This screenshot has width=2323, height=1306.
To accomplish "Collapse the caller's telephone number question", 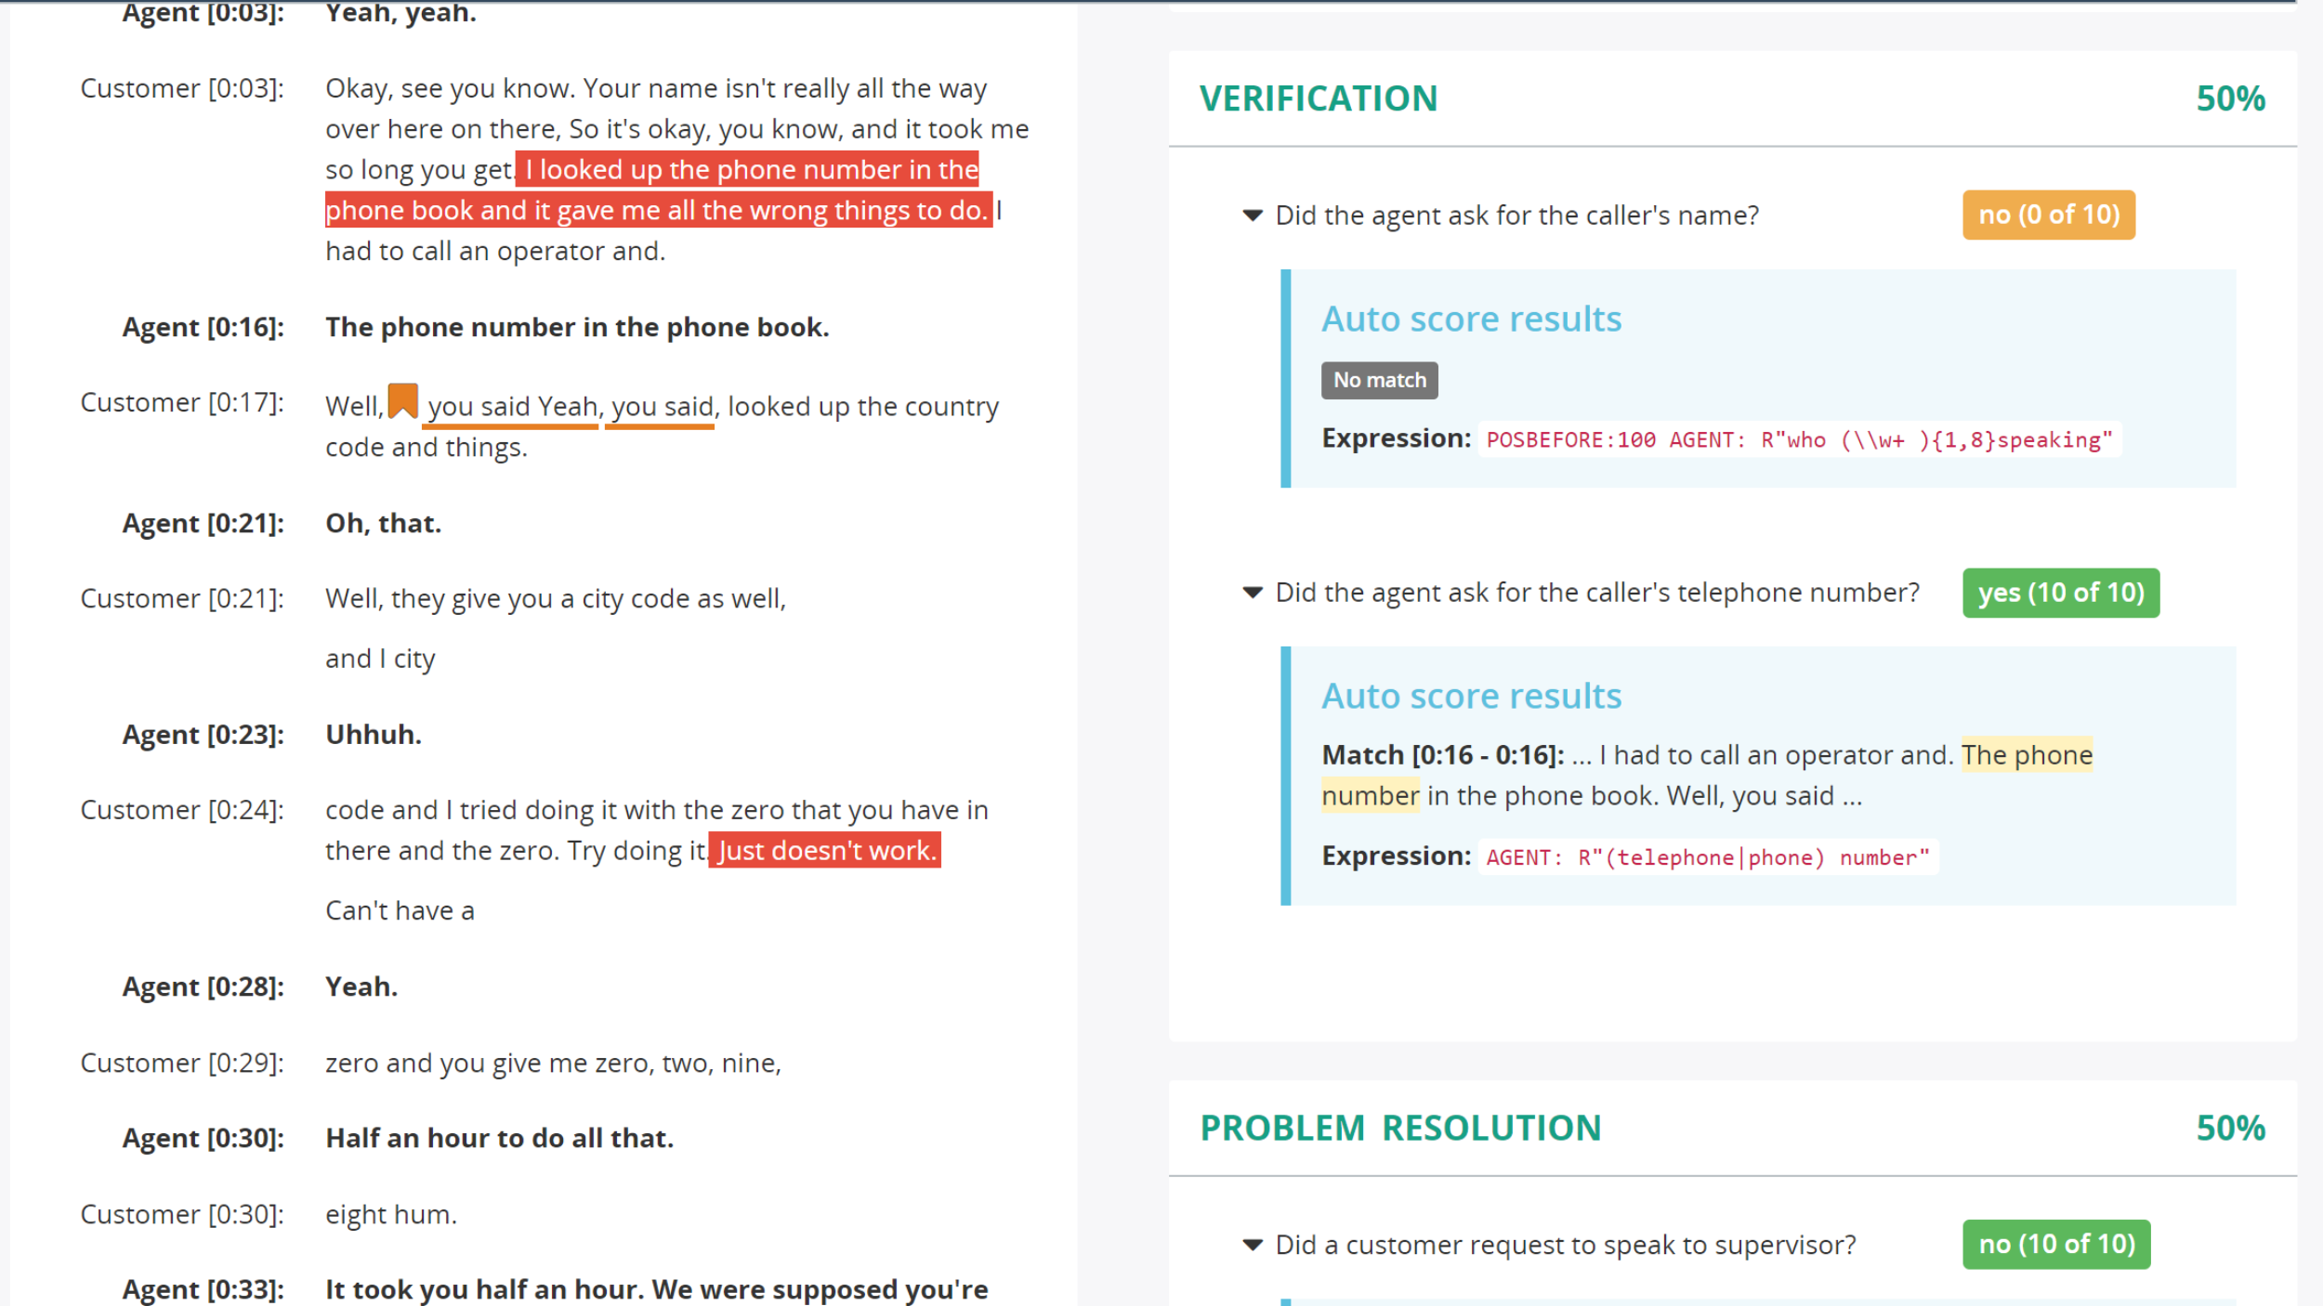I will tap(1253, 593).
